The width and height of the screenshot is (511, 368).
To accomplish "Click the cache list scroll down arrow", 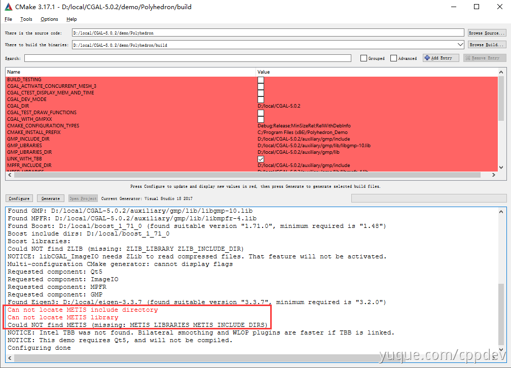I will (501, 168).
